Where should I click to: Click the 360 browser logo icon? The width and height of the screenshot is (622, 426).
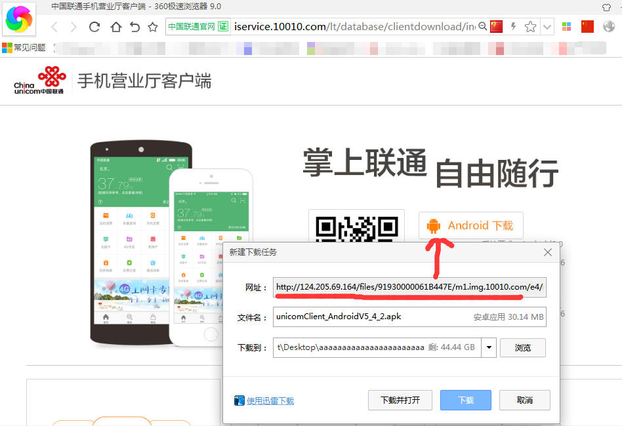pos(19,19)
